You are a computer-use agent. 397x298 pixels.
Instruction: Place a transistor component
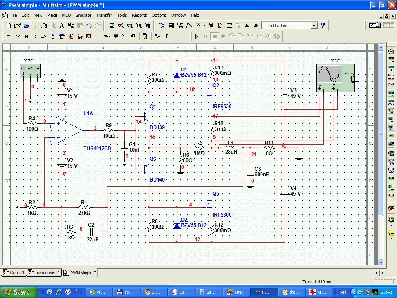(x=35, y=36)
